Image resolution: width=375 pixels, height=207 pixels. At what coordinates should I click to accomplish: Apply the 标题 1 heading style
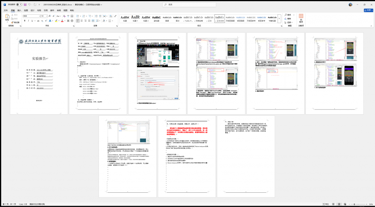pos(135,18)
